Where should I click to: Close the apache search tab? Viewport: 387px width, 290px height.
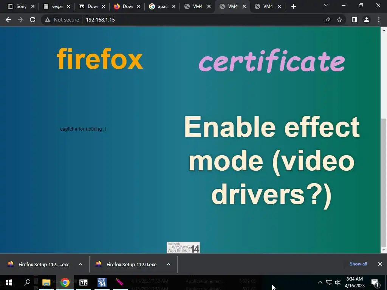point(174,6)
